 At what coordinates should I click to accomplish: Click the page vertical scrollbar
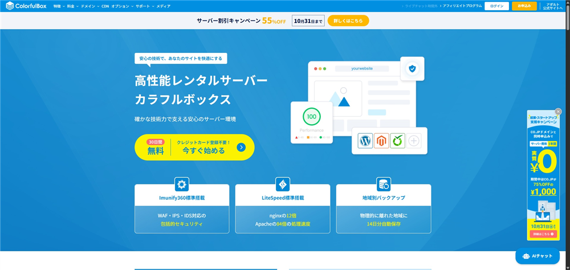pyautogui.click(x=568, y=17)
